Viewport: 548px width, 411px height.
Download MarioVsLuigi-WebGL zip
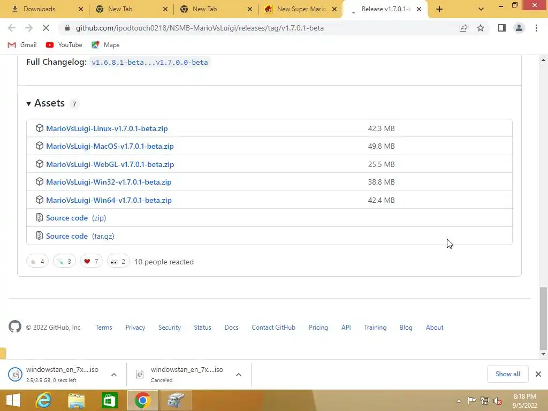tap(110, 164)
